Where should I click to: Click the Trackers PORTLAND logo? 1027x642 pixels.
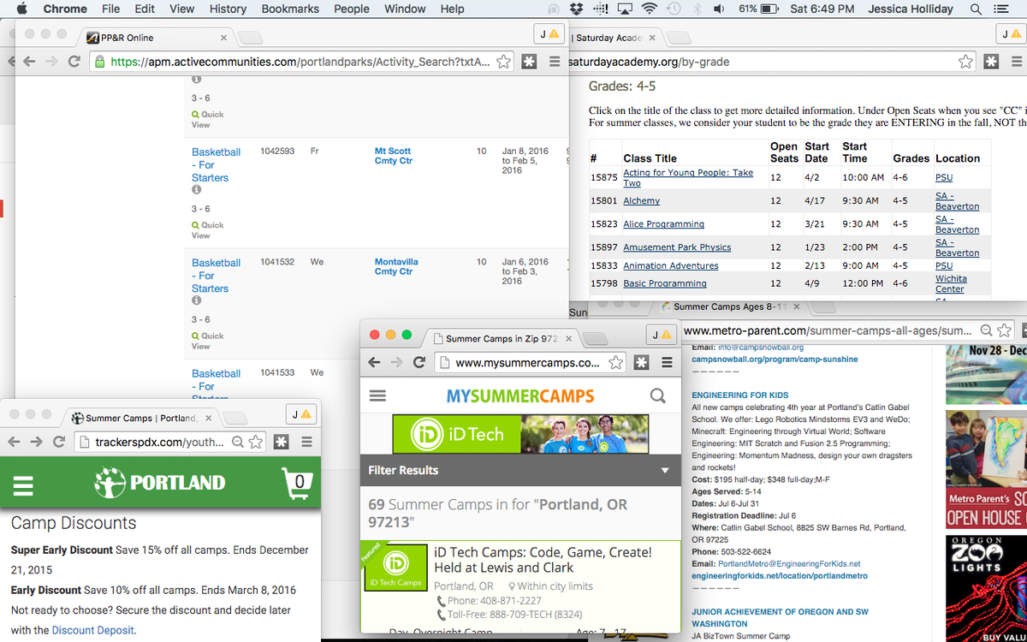(160, 483)
